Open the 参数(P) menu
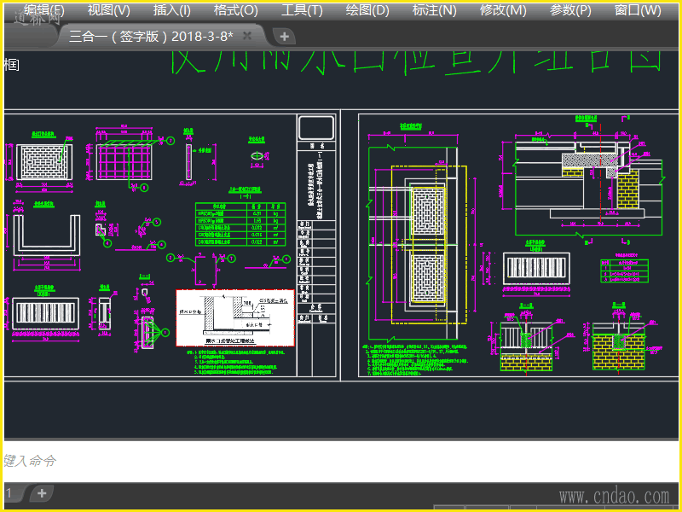 [x=570, y=10]
